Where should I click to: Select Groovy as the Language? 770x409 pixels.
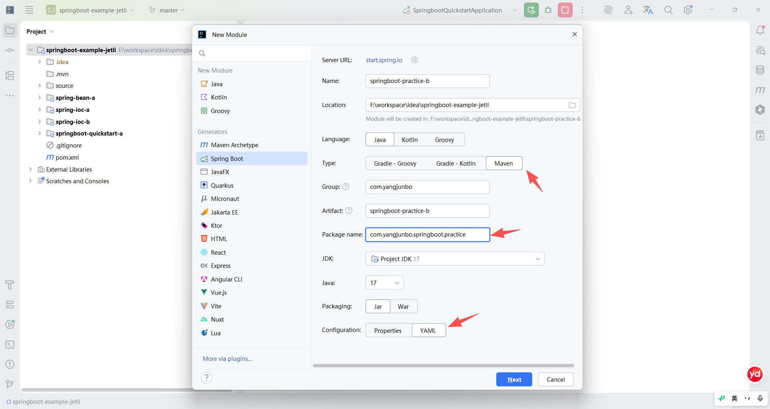[444, 140]
